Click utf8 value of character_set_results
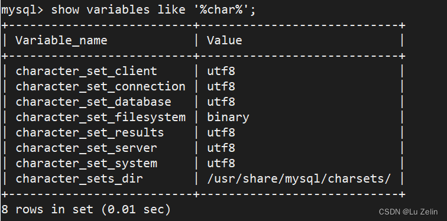The height and width of the screenshot is (221, 447). click(221, 133)
